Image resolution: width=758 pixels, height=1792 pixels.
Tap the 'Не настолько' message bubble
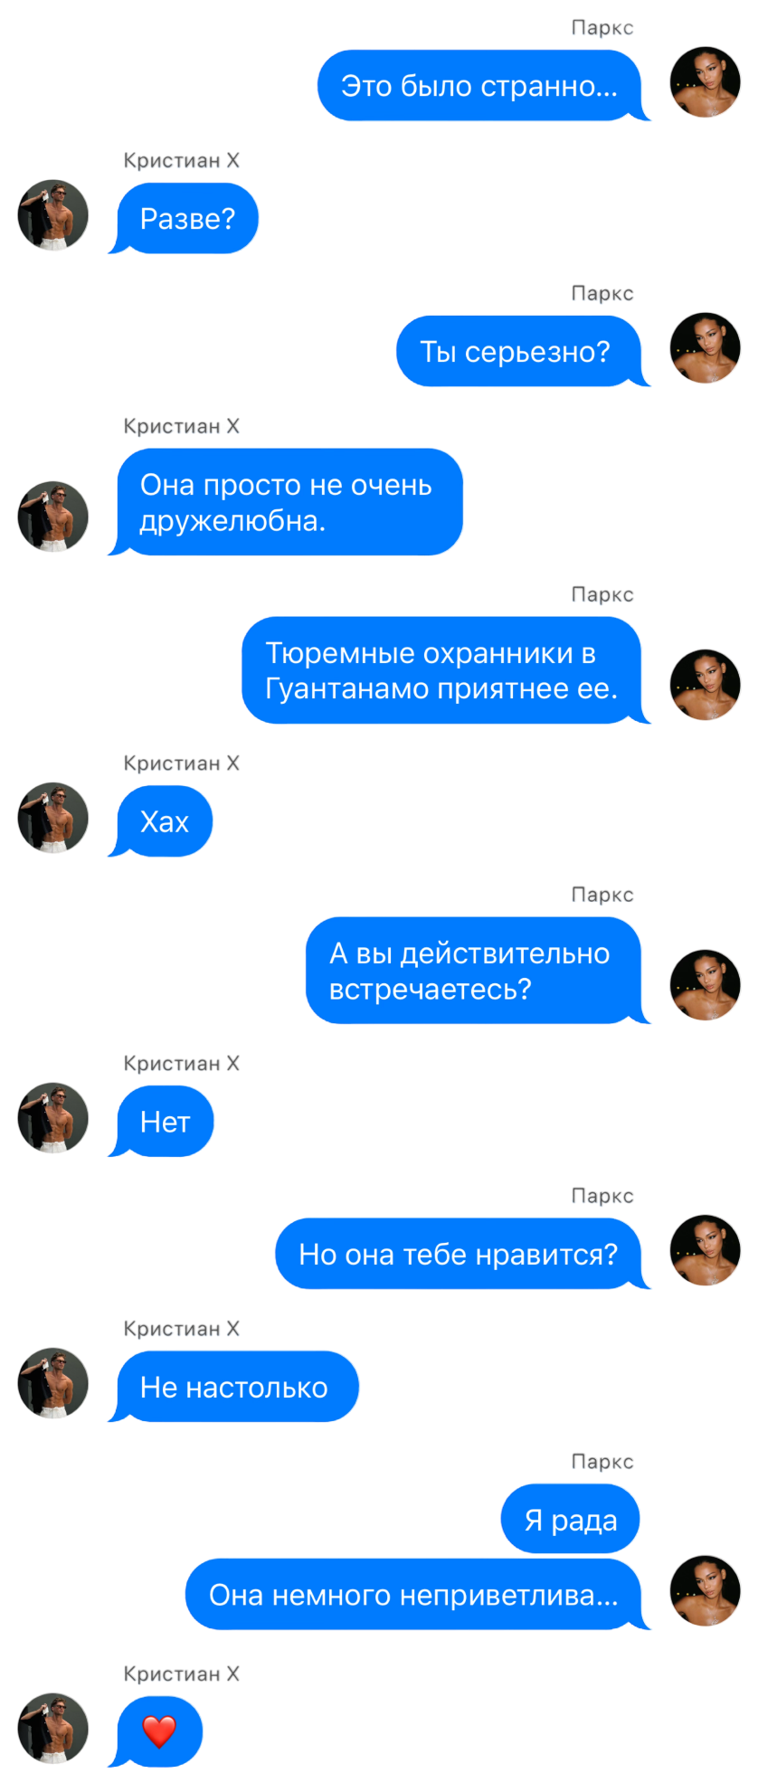[x=235, y=1387]
